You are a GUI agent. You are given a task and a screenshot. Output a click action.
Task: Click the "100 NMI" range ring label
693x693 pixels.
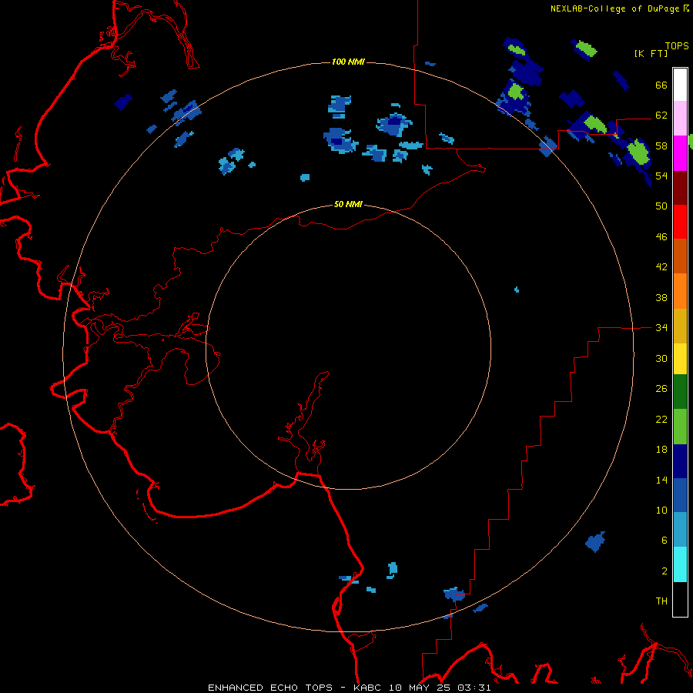click(x=348, y=62)
